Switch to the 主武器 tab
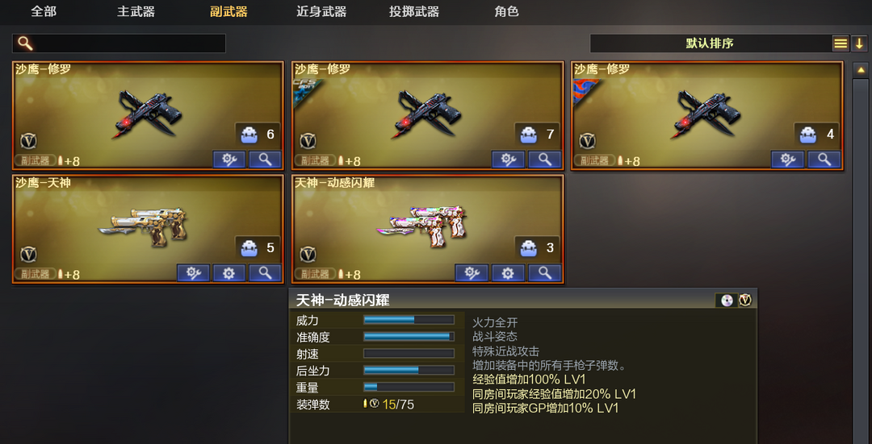Image resolution: width=872 pixels, height=444 pixels. (136, 11)
